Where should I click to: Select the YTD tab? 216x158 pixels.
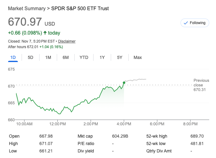pyautogui.click(x=84, y=57)
